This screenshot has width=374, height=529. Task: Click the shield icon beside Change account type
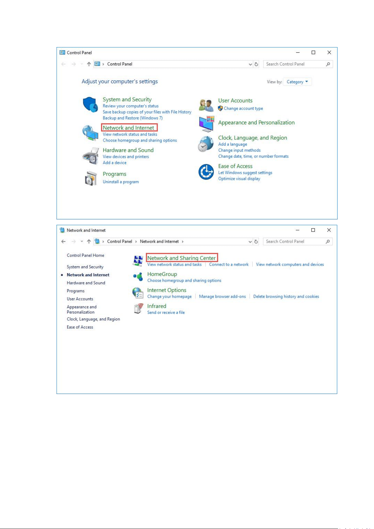220,108
